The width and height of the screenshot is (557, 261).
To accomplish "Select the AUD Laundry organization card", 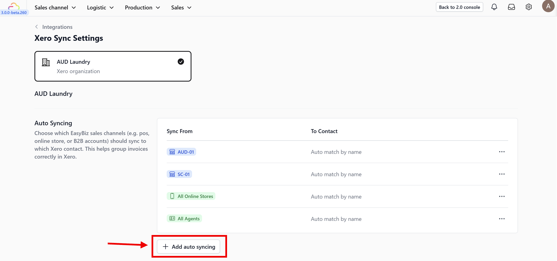I will (x=113, y=66).
